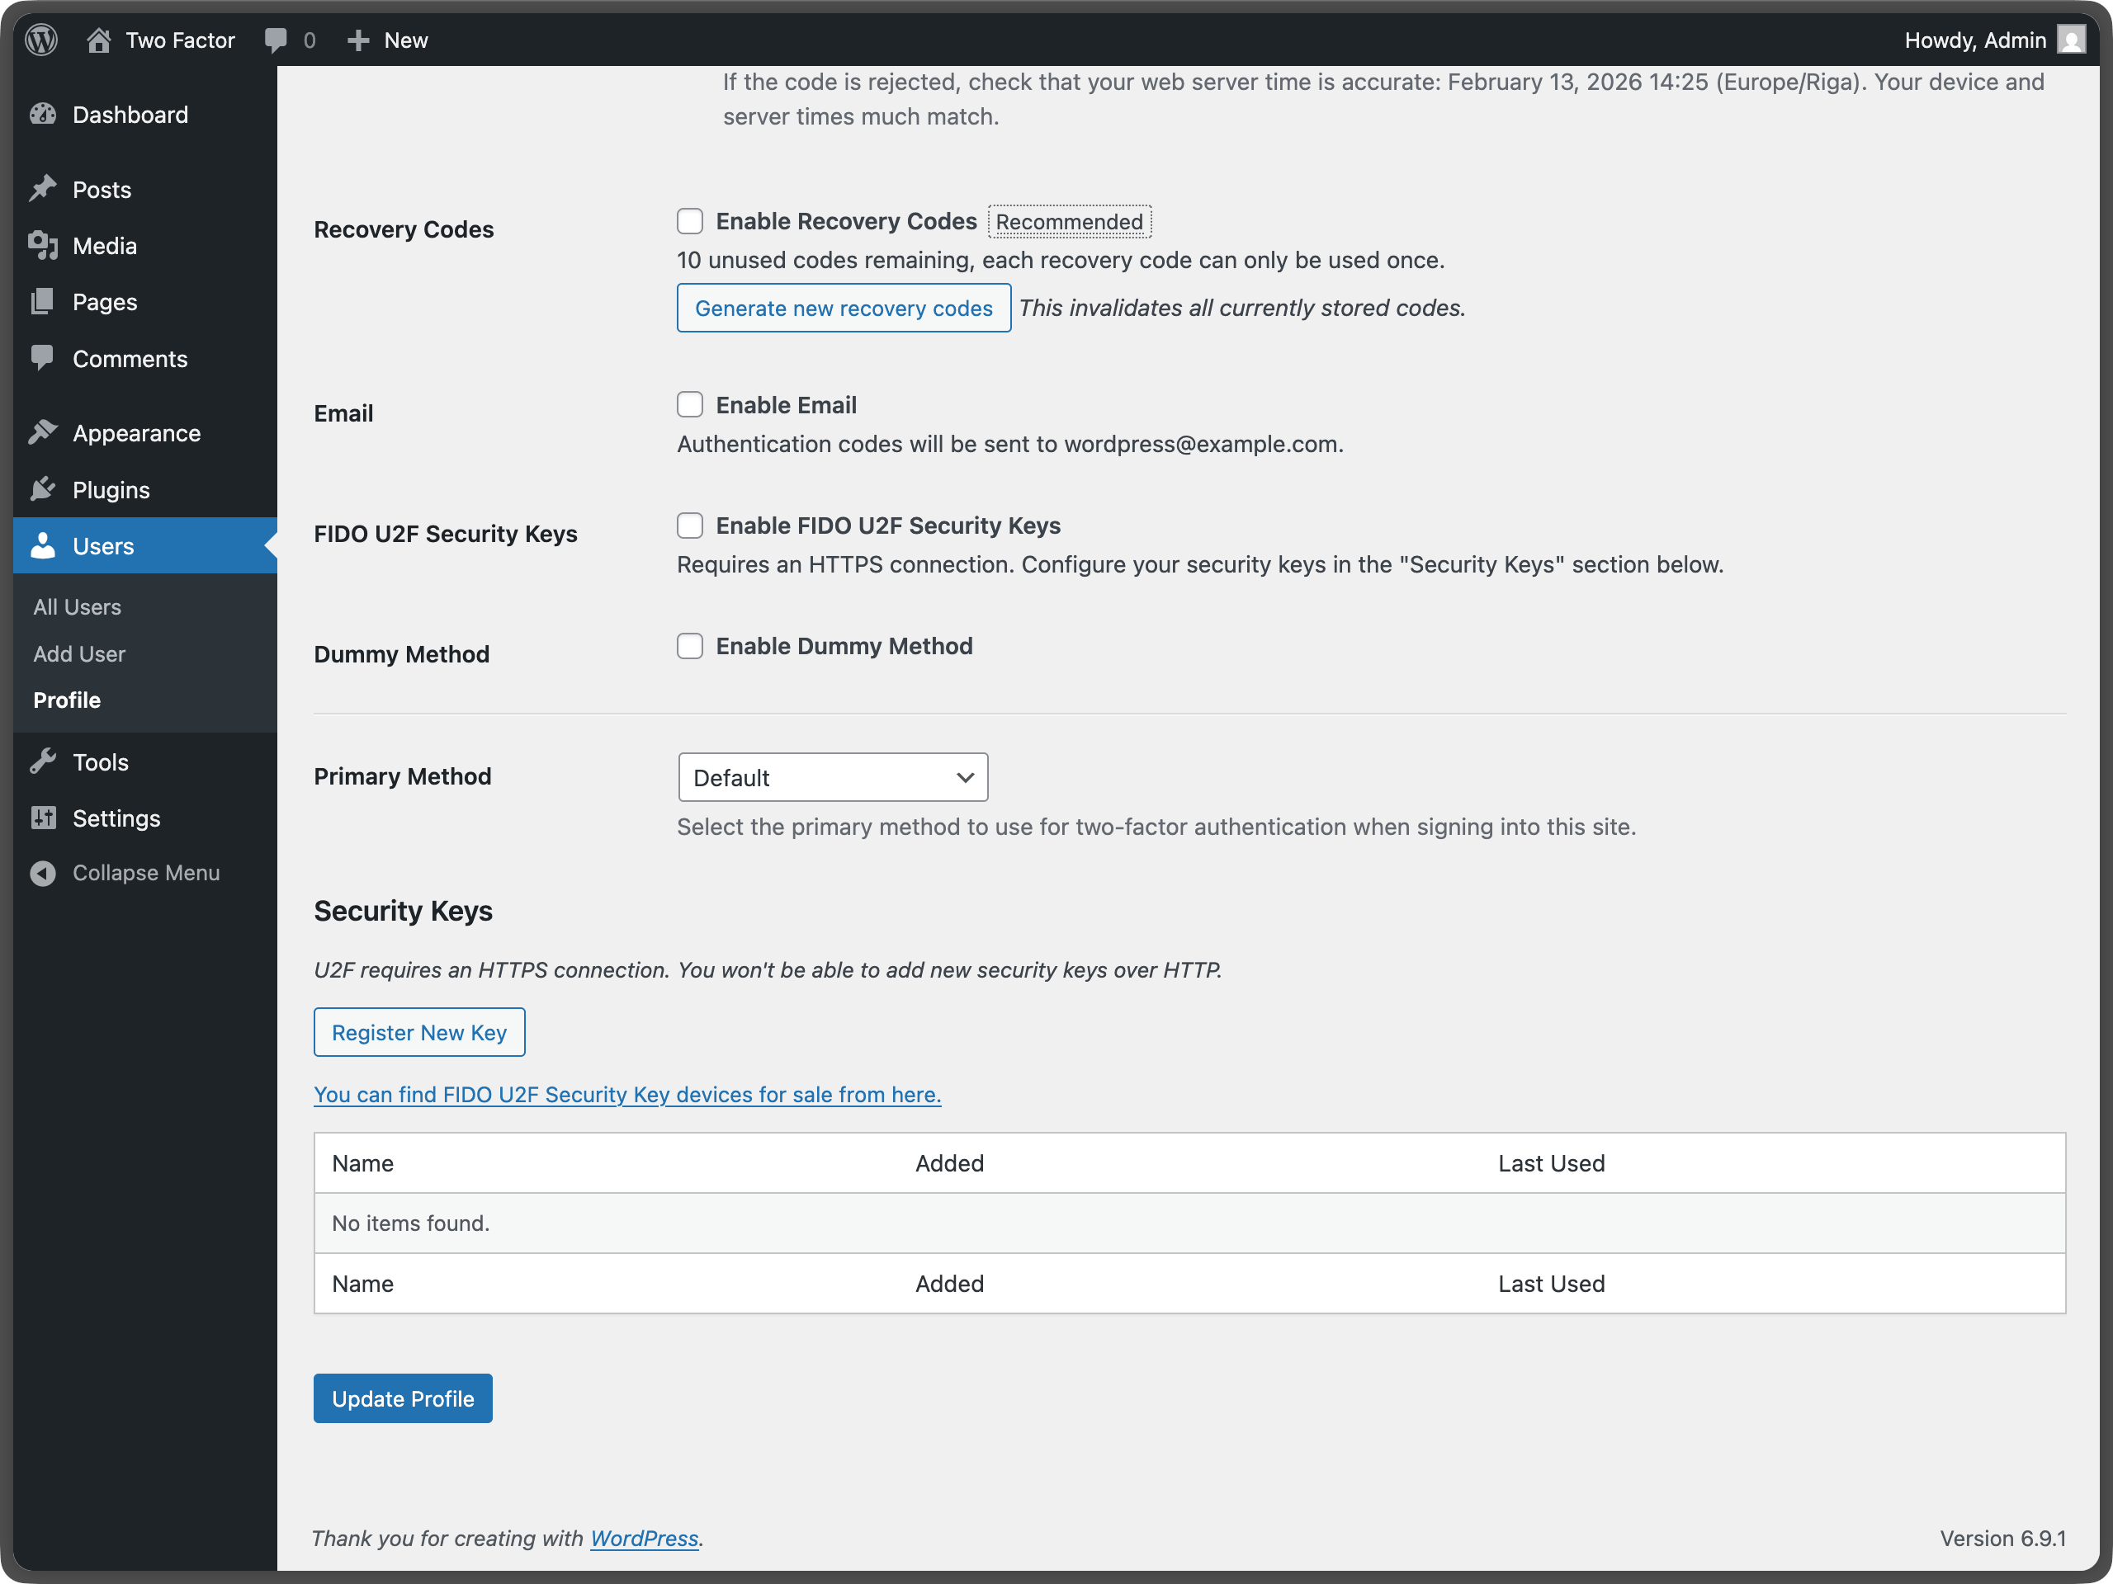
Task: Click the plus icon next to New
Action: click(358, 39)
